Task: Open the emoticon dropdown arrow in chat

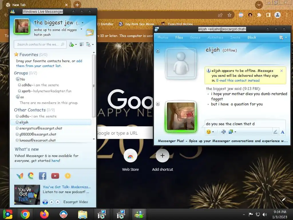Action: (213, 132)
